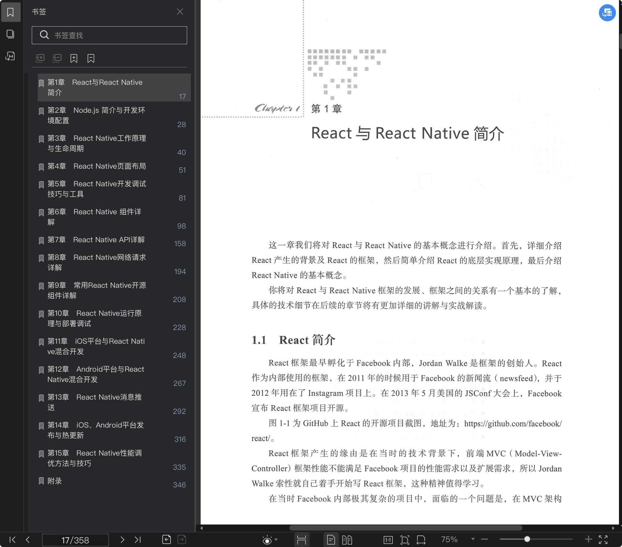The height and width of the screenshot is (547, 622).
Task: Click the page number field 17/358
Action: [75, 540]
